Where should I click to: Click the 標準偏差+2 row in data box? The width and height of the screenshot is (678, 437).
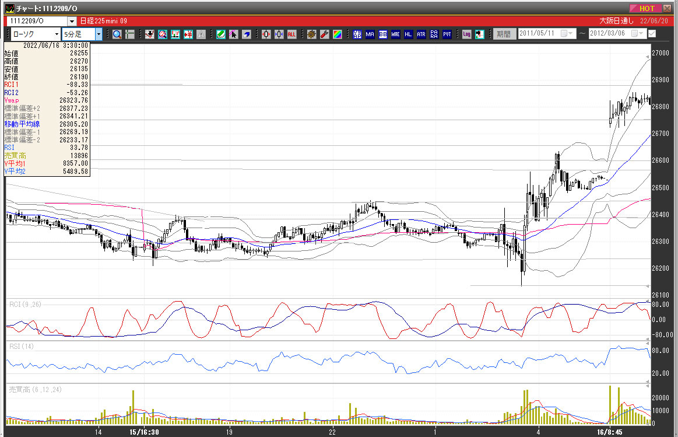pyautogui.click(x=46, y=109)
